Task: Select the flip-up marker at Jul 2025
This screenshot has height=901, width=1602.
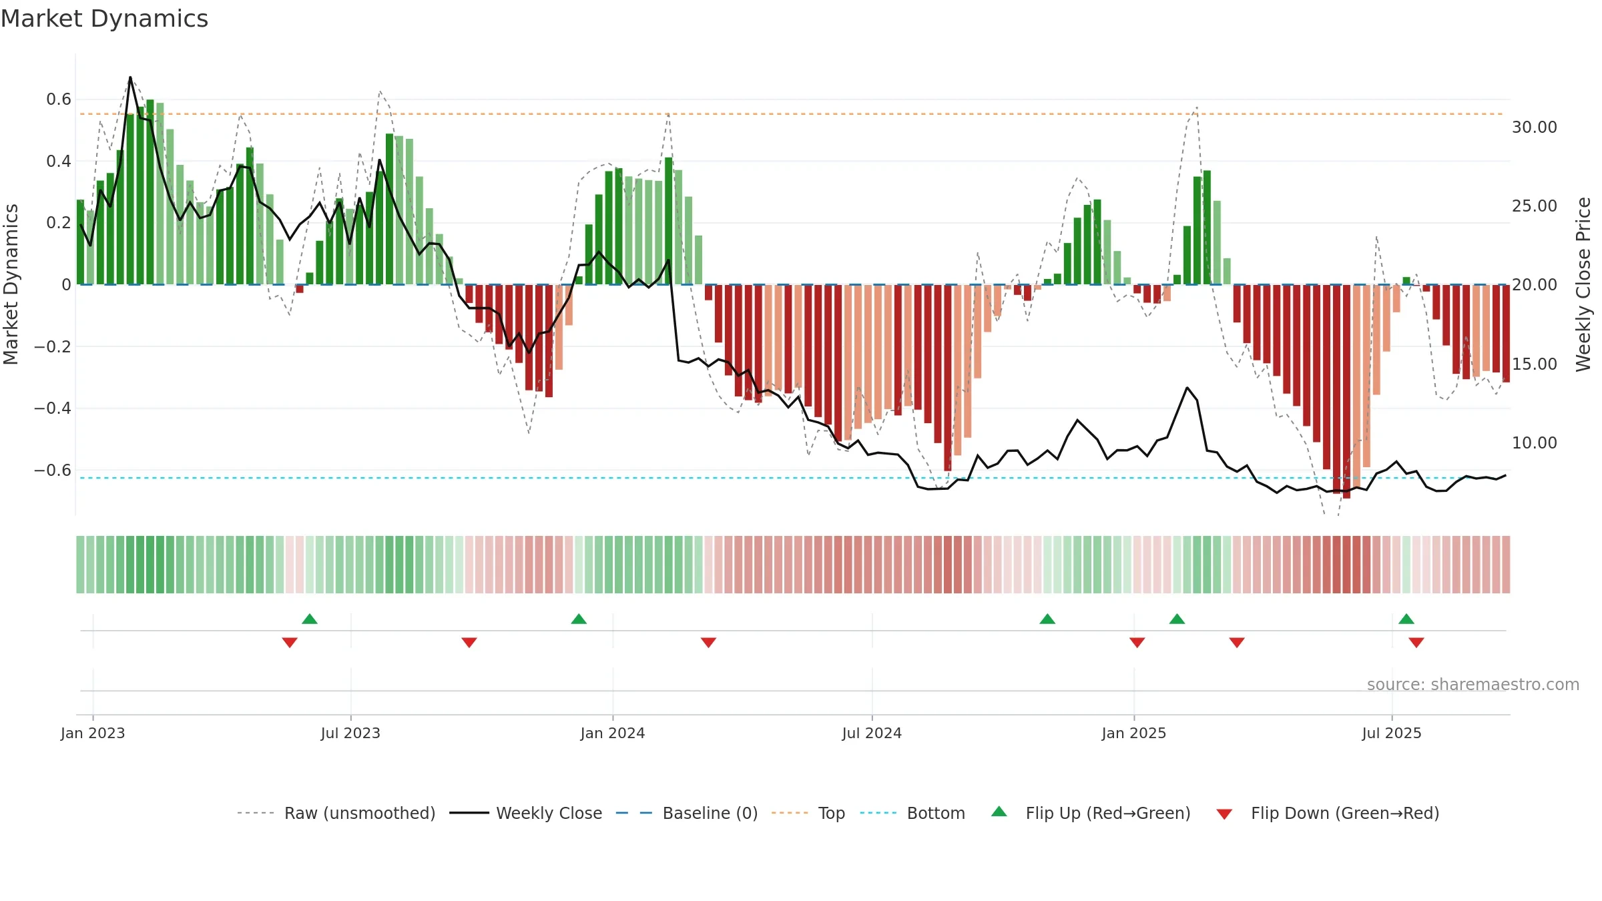Action: [1406, 619]
